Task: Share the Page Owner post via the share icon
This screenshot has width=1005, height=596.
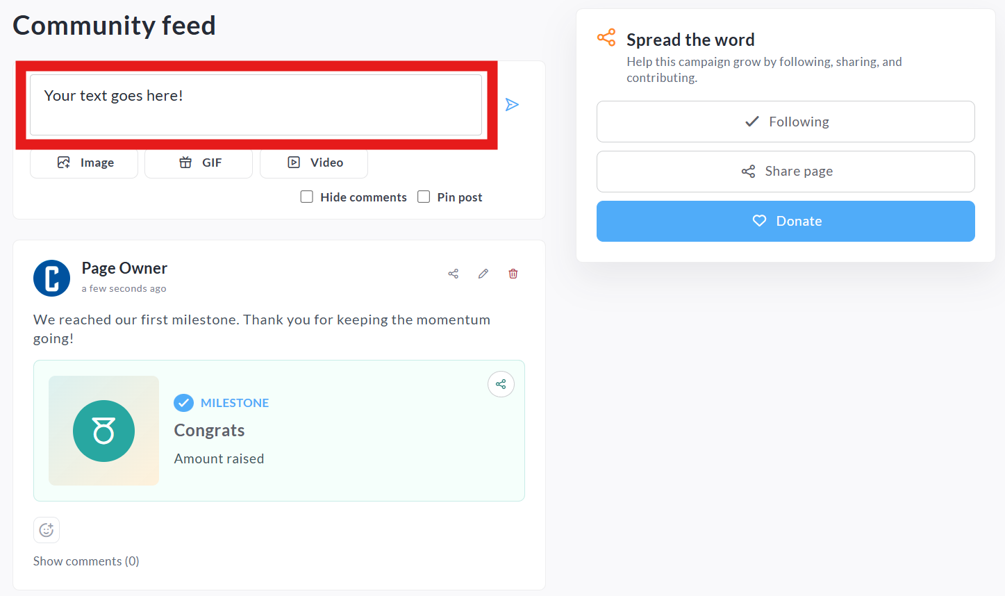Action: pos(454,274)
